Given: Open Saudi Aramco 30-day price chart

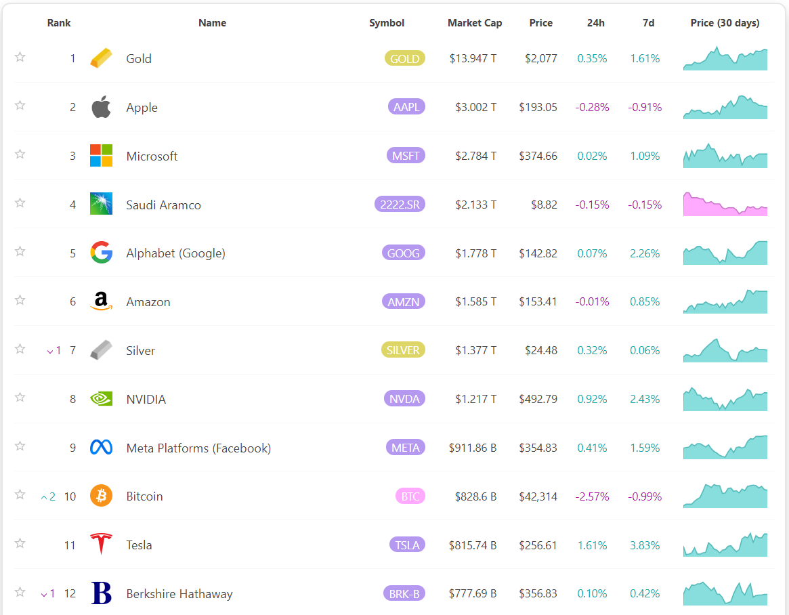Looking at the screenshot, I should [725, 204].
